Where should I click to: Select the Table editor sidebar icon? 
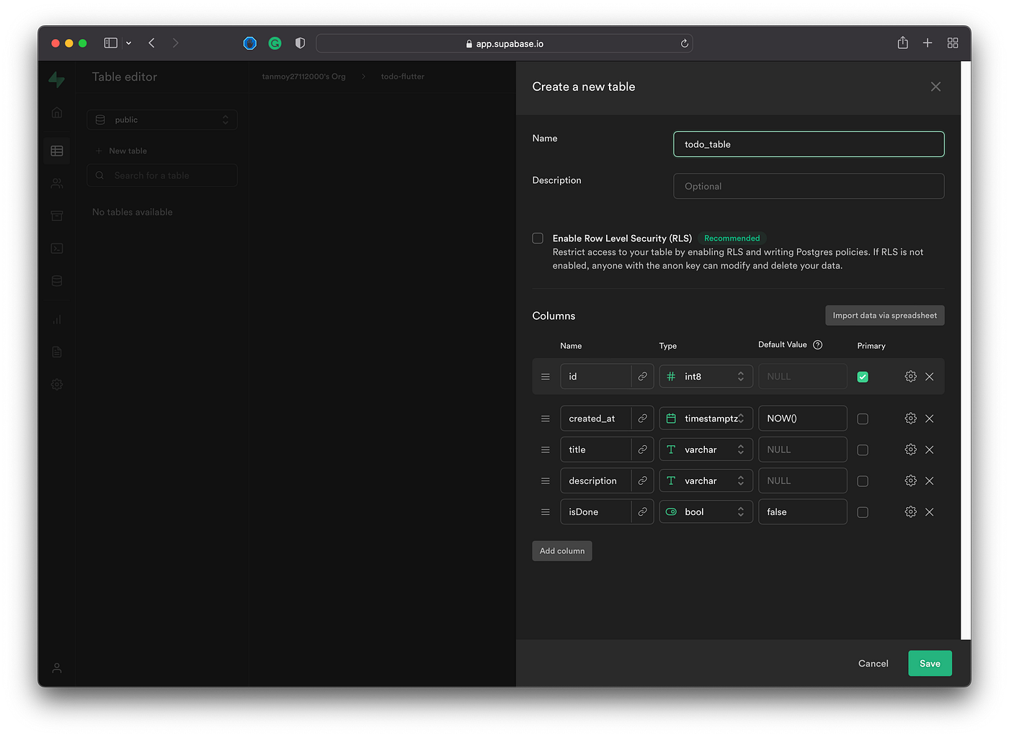click(57, 151)
